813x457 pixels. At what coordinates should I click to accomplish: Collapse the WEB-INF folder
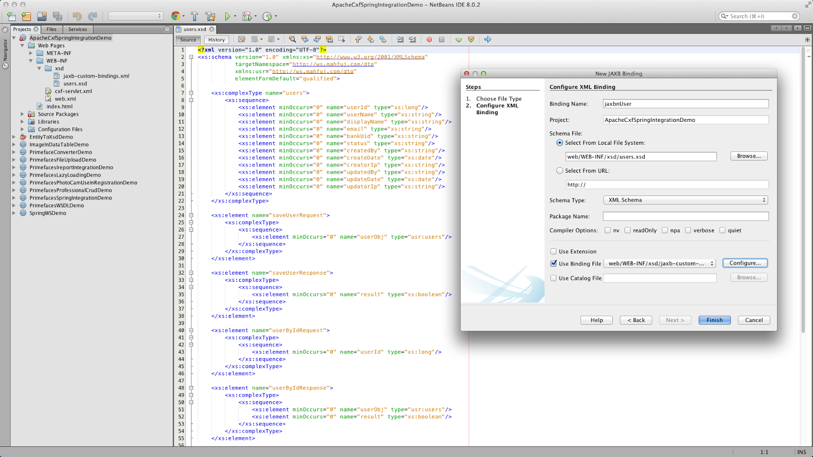coord(32,60)
